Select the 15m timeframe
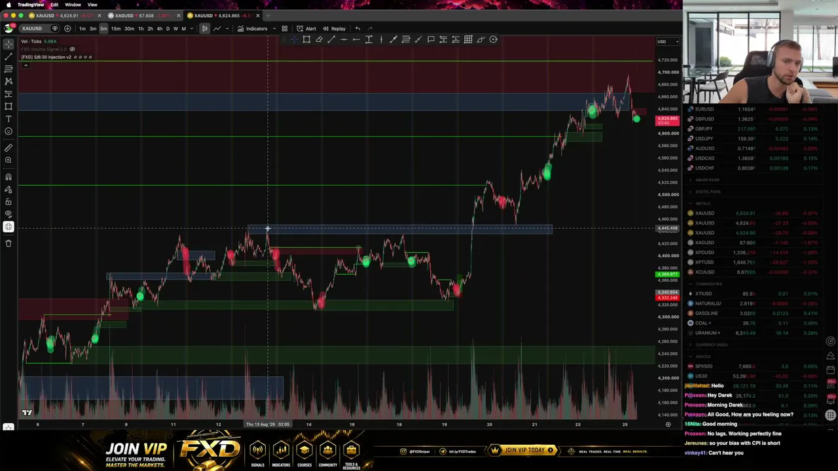This screenshot has height=471, width=838. (116, 29)
